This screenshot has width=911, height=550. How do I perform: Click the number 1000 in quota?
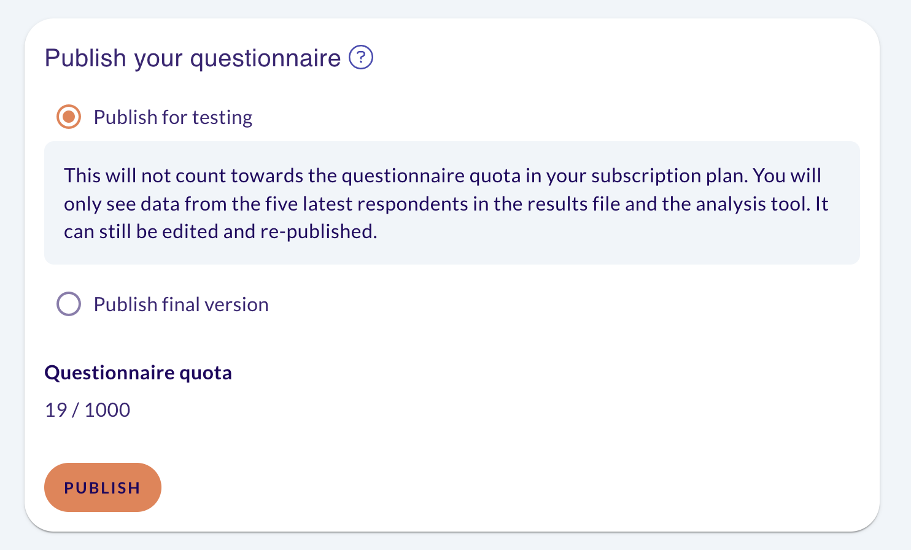[107, 410]
